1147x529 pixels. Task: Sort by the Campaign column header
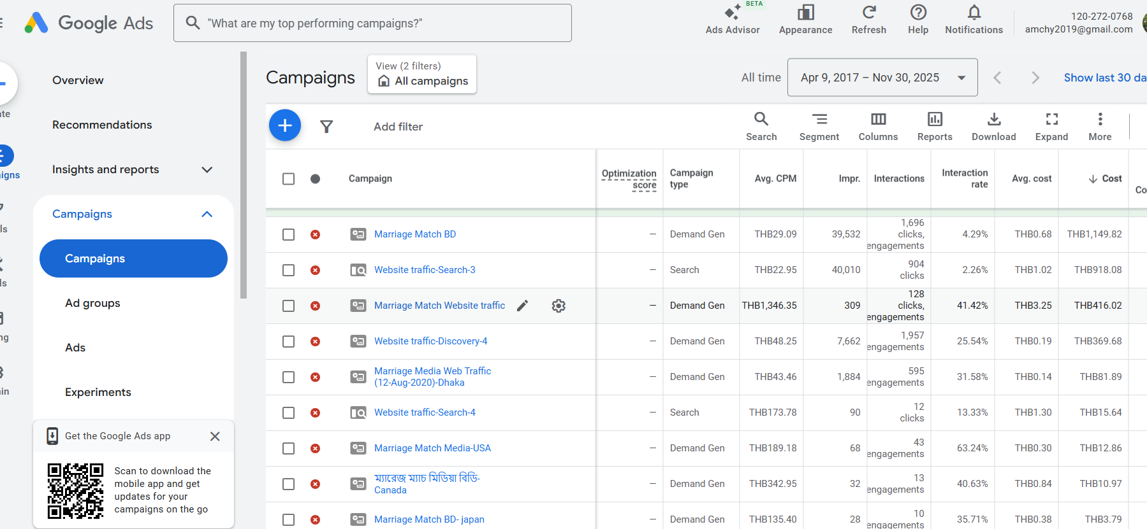370,179
